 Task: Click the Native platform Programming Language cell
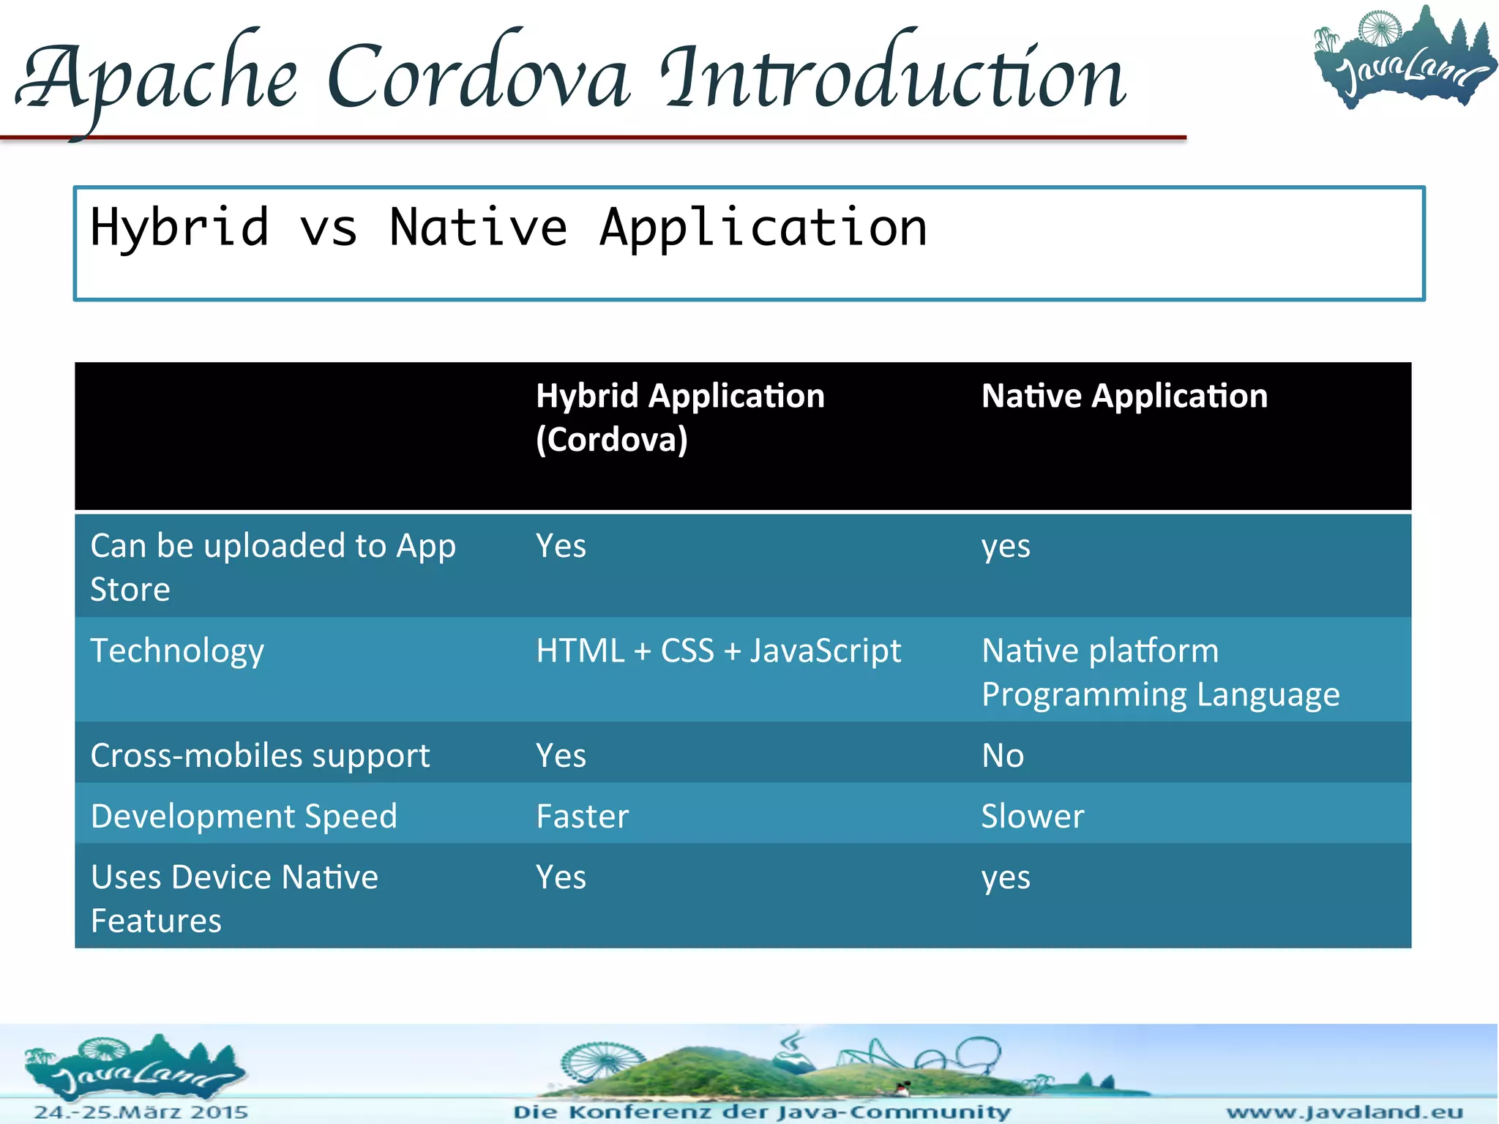point(1160,672)
